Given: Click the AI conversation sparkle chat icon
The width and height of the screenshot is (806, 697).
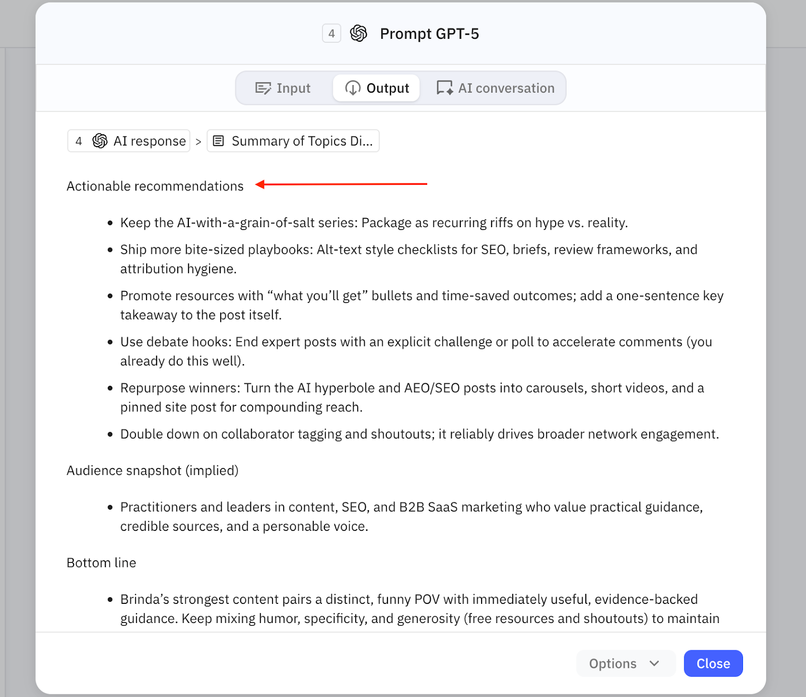Looking at the screenshot, I should click(x=444, y=88).
